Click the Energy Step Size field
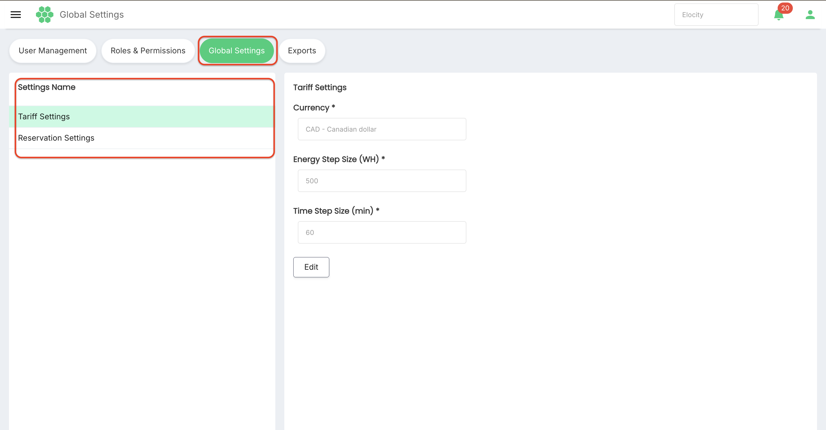 [382, 181]
